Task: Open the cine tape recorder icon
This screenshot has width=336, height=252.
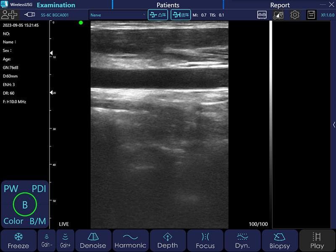Action: 262,15
